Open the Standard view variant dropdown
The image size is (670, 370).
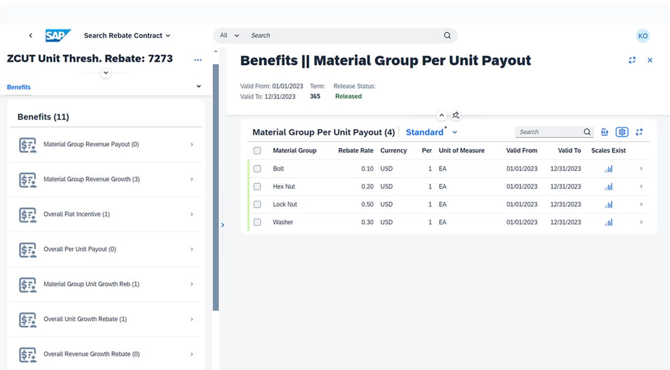[x=455, y=132]
